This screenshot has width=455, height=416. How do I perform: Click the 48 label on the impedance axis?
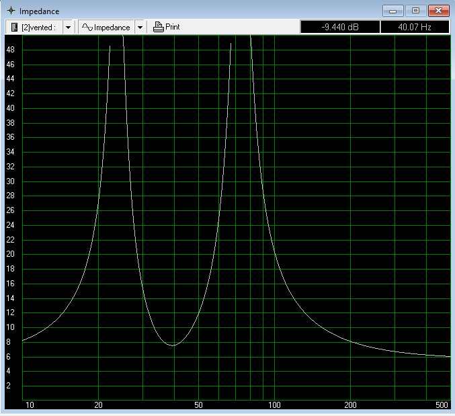(x=11, y=50)
